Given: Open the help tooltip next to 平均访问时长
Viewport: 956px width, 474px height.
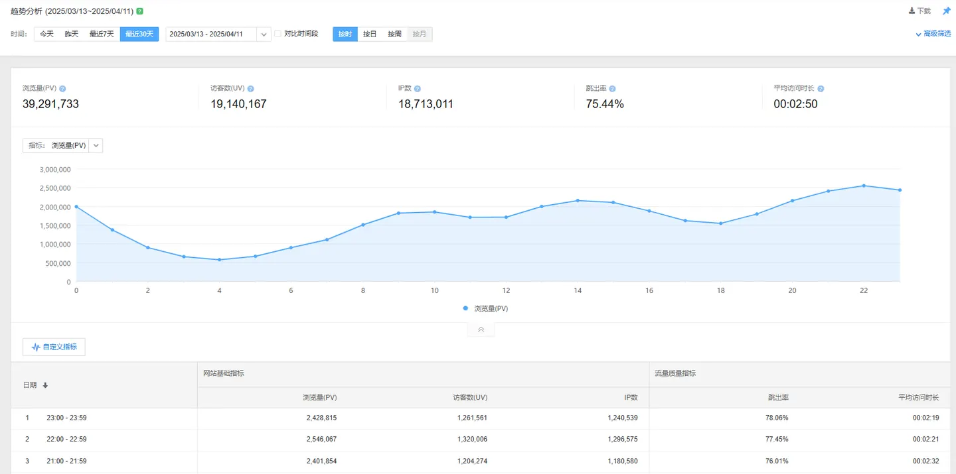Looking at the screenshot, I should [x=821, y=89].
